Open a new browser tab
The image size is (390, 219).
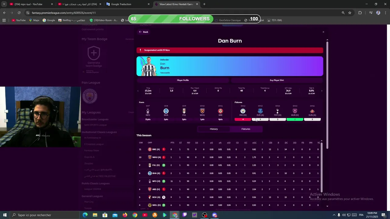coord(204,4)
